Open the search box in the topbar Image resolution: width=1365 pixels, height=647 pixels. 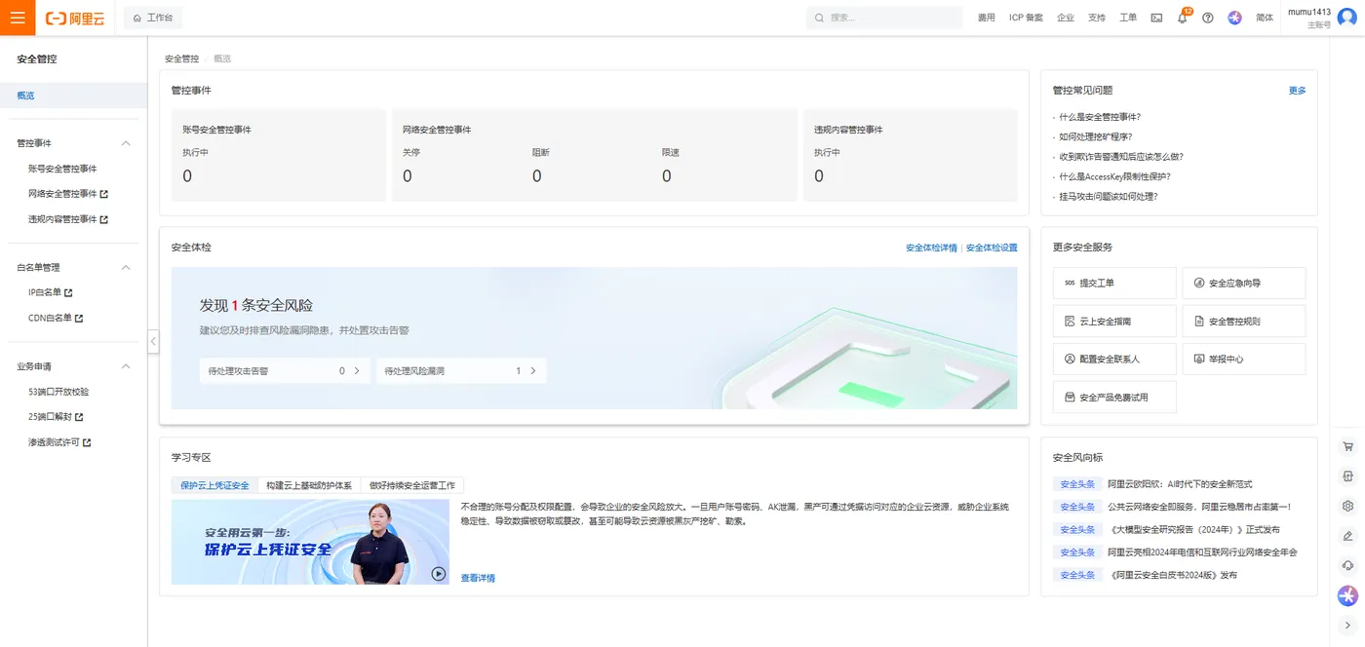(x=882, y=18)
